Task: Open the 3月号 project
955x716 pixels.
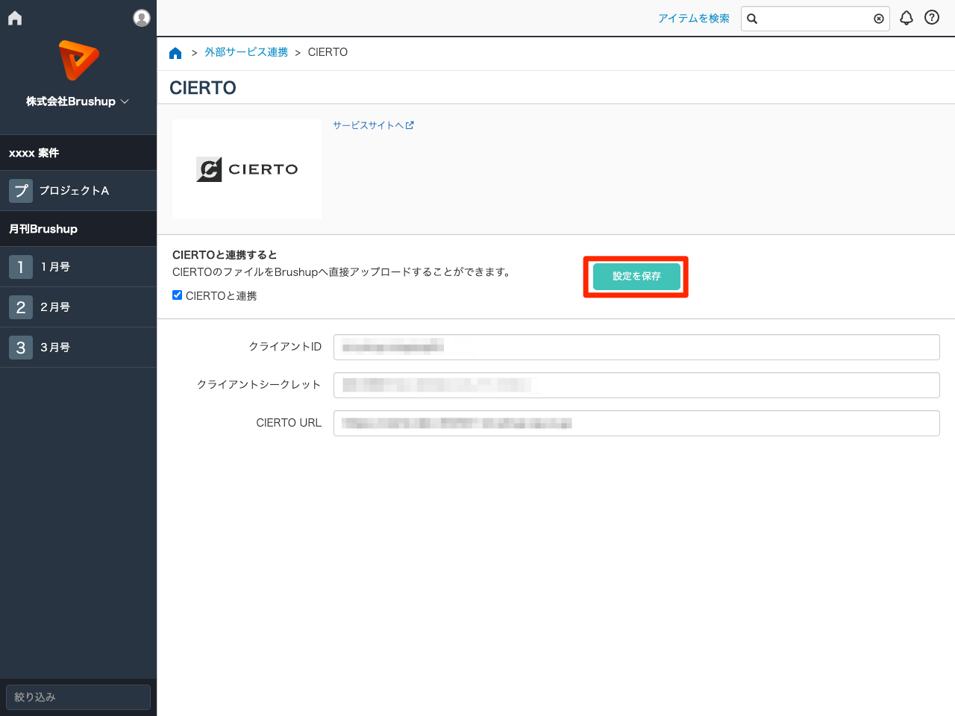Action: point(78,348)
